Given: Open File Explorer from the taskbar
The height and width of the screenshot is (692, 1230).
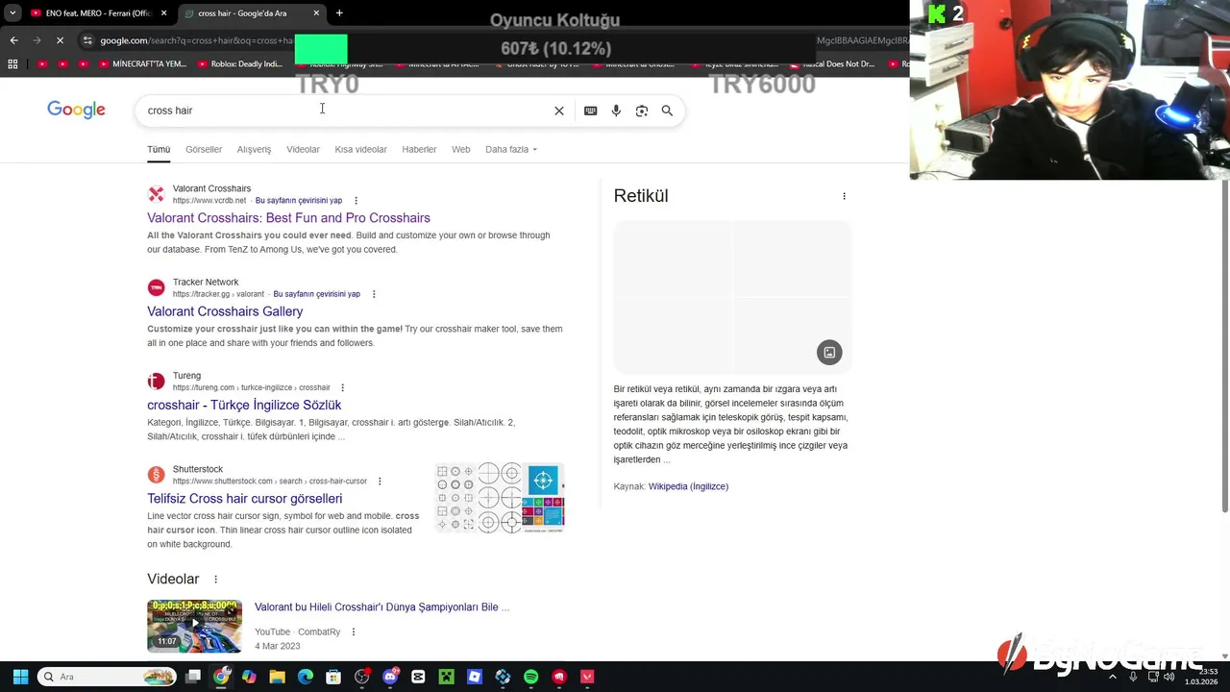Looking at the screenshot, I should [278, 677].
